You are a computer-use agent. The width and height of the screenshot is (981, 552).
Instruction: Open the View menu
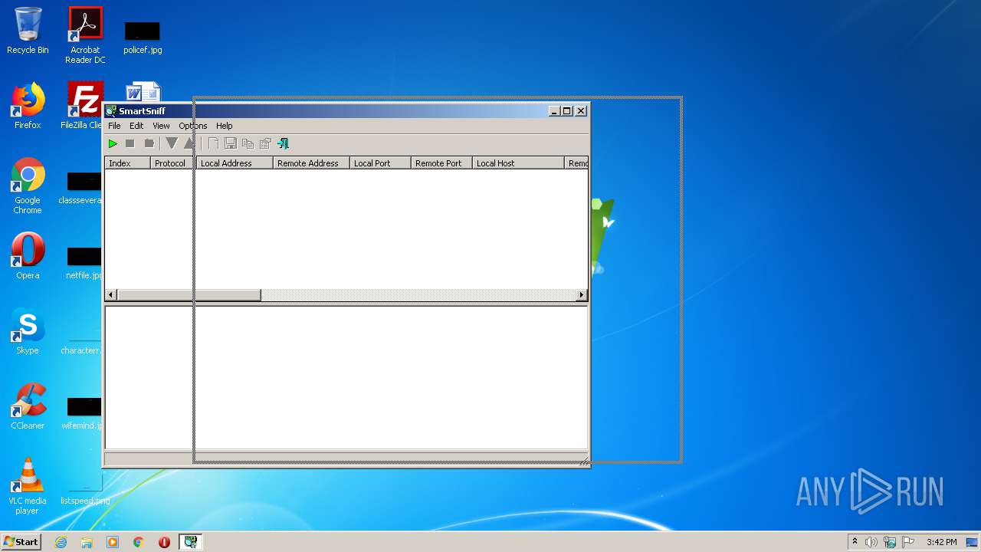pos(161,126)
